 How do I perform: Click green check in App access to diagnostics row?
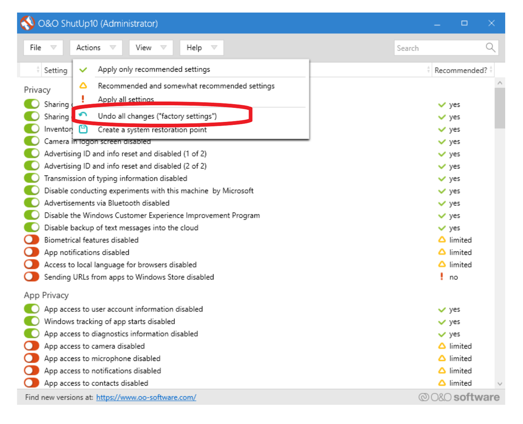(442, 334)
